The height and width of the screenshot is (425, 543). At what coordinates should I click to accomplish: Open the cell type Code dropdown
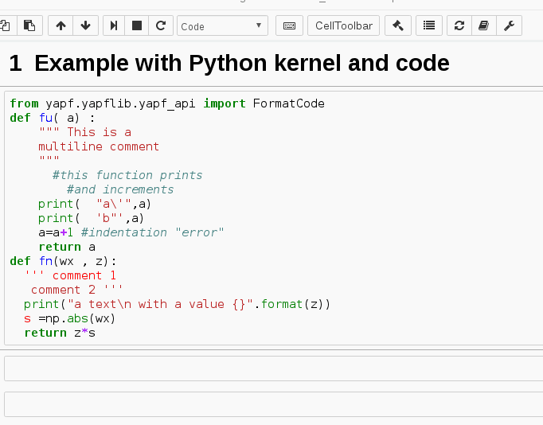pos(222,26)
